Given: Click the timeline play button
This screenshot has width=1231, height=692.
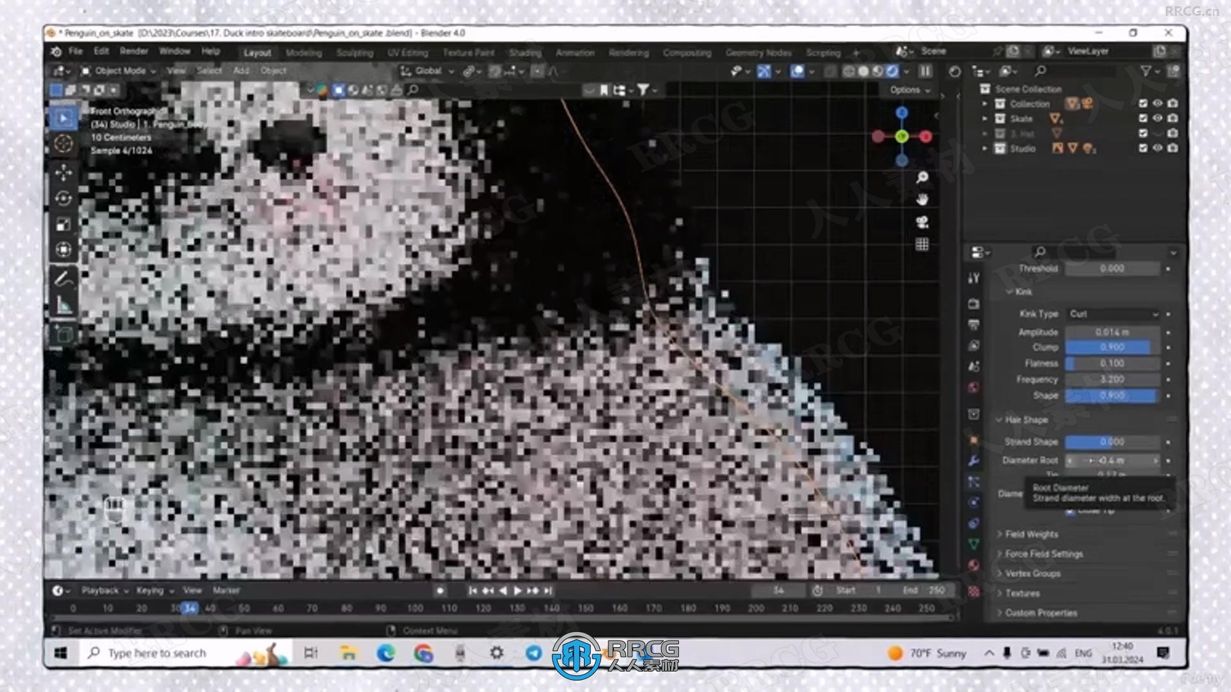Looking at the screenshot, I should click(x=515, y=591).
